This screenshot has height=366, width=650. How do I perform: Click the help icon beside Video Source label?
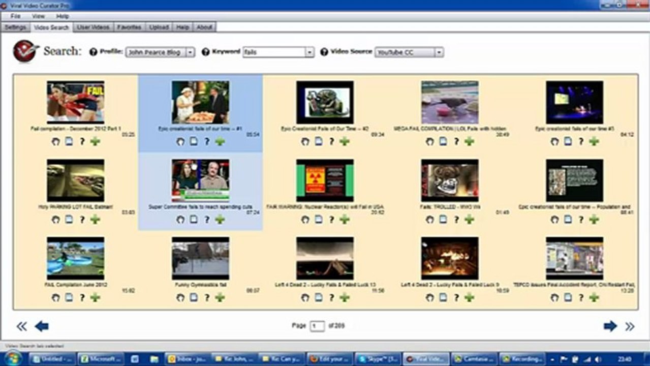coord(324,52)
